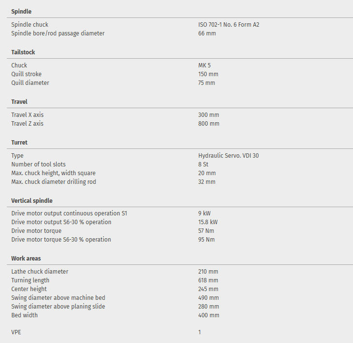Click the 800 mm Travel Z value
Image resolution: width=353 pixels, height=343 pixels.
209,124
